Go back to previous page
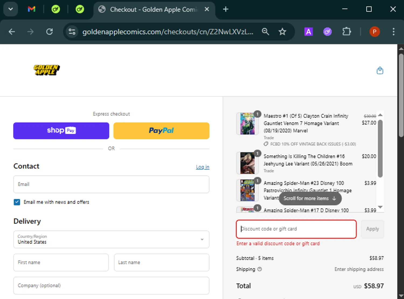Screen dimensions: 404x299 click(12, 32)
